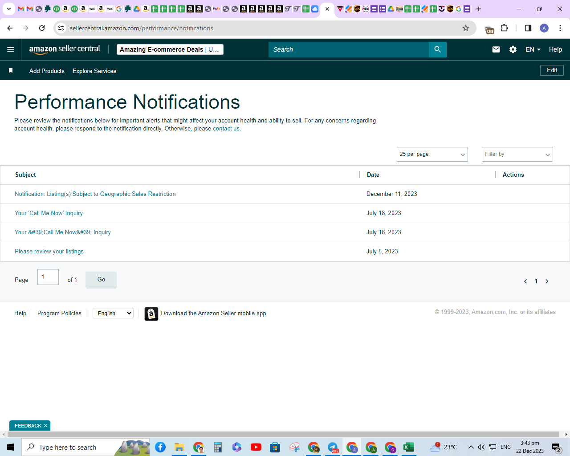Open the Filter by dropdown
The image size is (570, 456).
pos(517,154)
